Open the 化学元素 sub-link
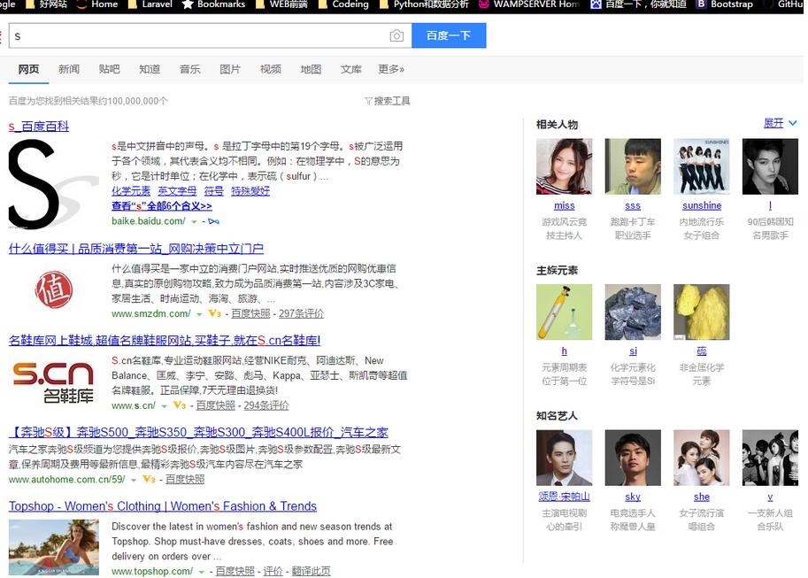808x578 pixels. point(131,191)
